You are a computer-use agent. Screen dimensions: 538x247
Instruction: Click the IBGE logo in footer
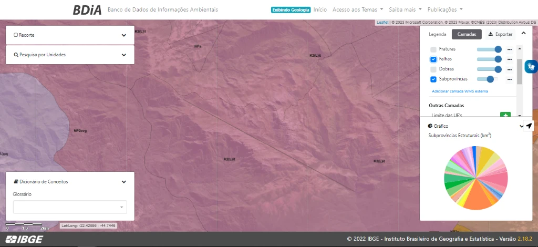tap(24, 239)
